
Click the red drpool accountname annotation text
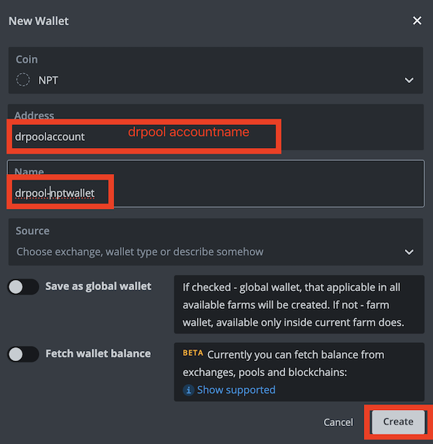(x=188, y=132)
